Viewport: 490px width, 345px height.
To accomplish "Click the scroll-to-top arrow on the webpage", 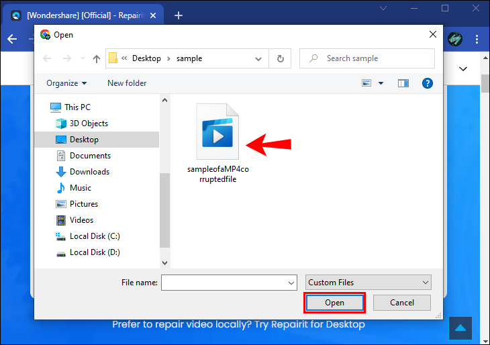I will 460,328.
